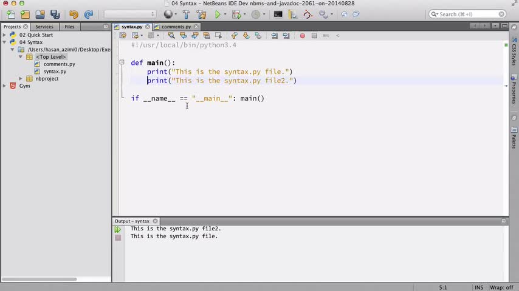Start macro recording with red circle
The height and width of the screenshot is (291, 519).
(x=302, y=35)
